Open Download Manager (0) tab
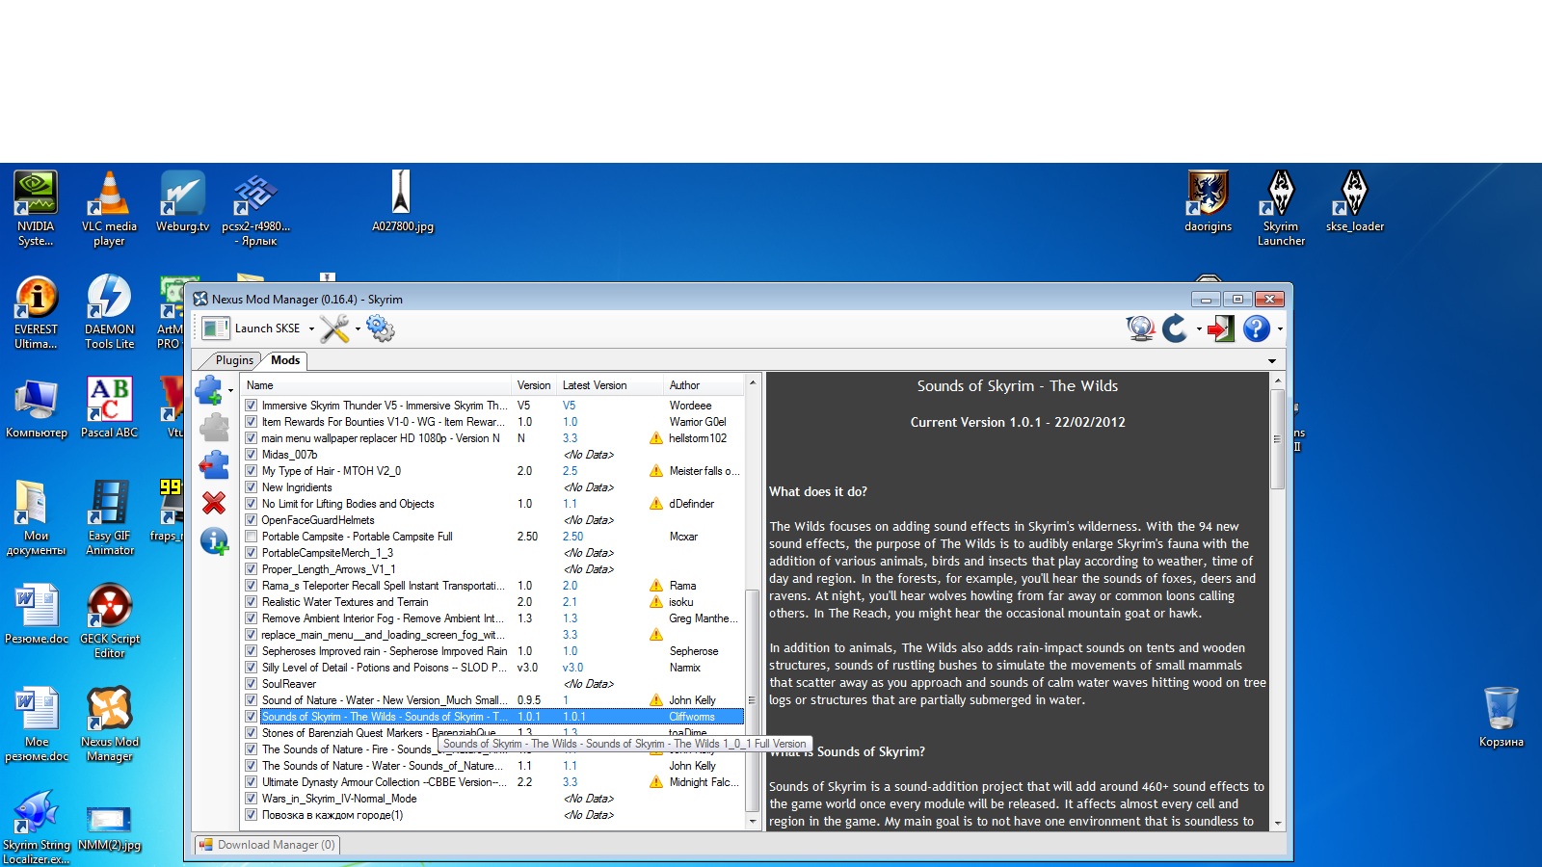This screenshot has height=867, width=1542. pyautogui.click(x=267, y=845)
